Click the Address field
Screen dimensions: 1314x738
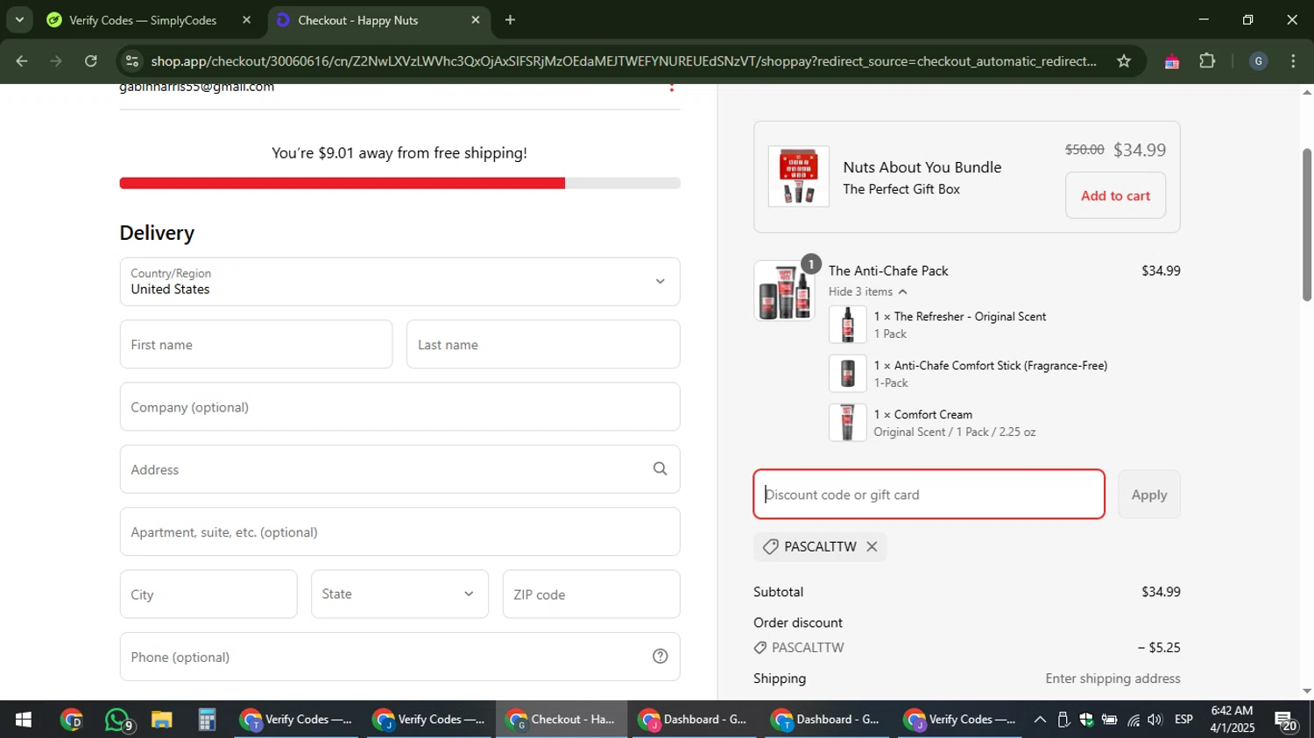point(399,469)
